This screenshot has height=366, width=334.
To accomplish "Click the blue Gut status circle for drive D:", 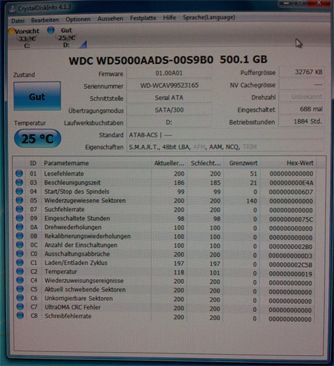I will pos(51,30).
